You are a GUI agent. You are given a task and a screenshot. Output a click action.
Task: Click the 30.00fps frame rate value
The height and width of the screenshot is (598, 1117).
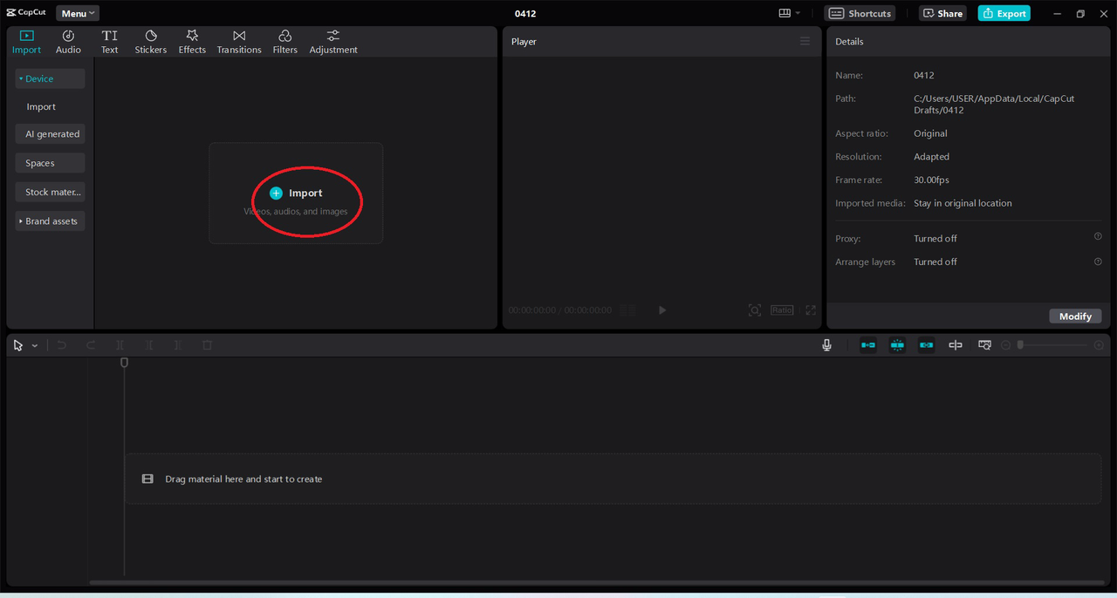point(931,180)
